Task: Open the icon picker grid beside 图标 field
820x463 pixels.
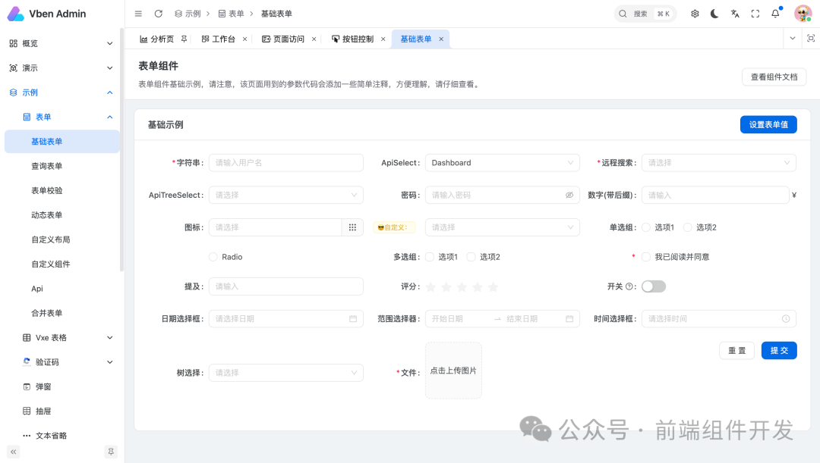Action: click(352, 227)
